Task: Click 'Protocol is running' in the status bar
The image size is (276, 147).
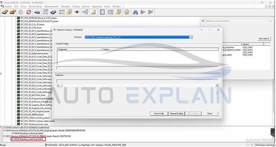Action: [265, 145]
